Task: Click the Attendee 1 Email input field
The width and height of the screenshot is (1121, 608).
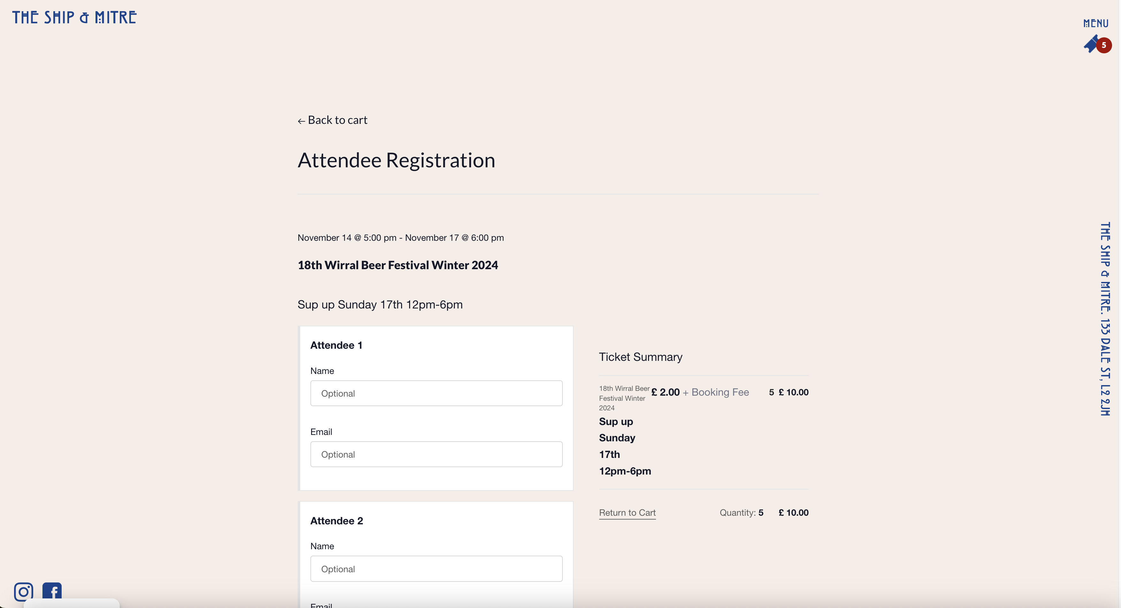Action: 437,454
